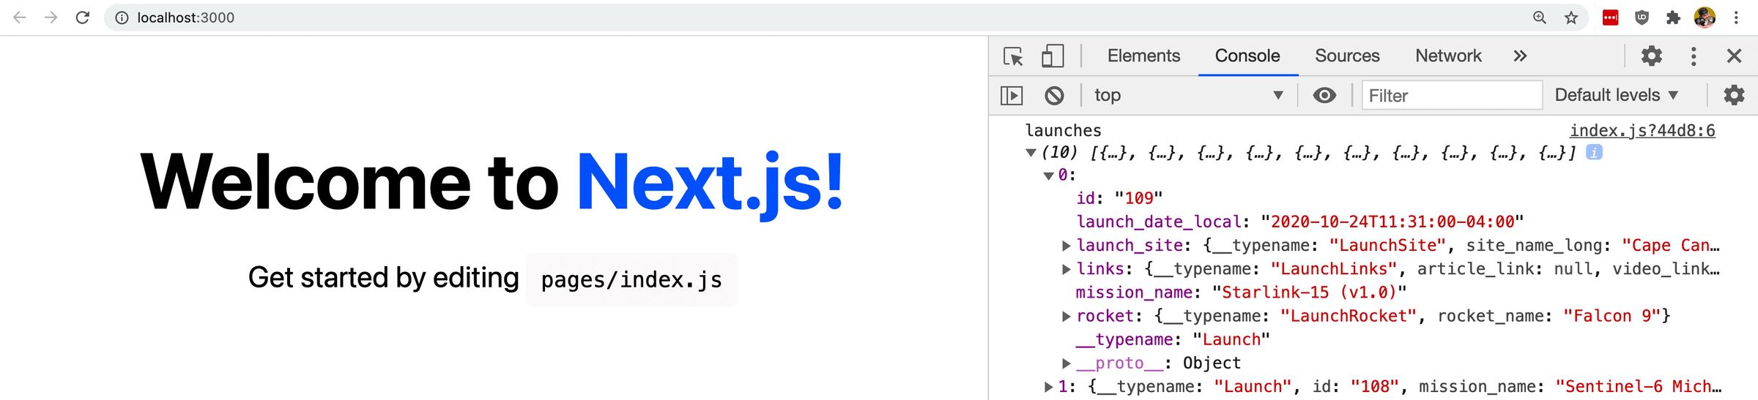Switch to the Console tab
Image resolution: width=1758 pixels, height=400 pixels.
pos(1247,56)
